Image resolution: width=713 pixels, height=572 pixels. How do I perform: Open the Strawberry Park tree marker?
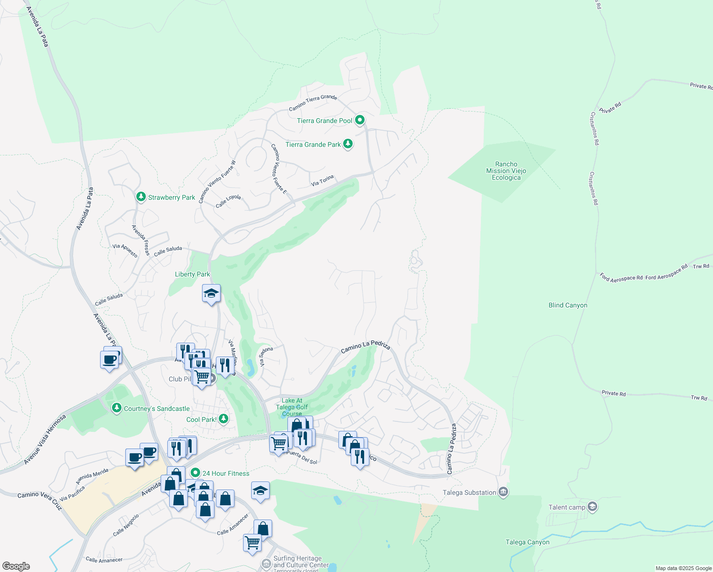(141, 196)
